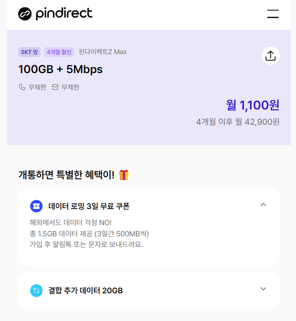Click the phone call icon
Image resolution: width=296 pixels, height=321 pixels.
click(x=22, y=87)
